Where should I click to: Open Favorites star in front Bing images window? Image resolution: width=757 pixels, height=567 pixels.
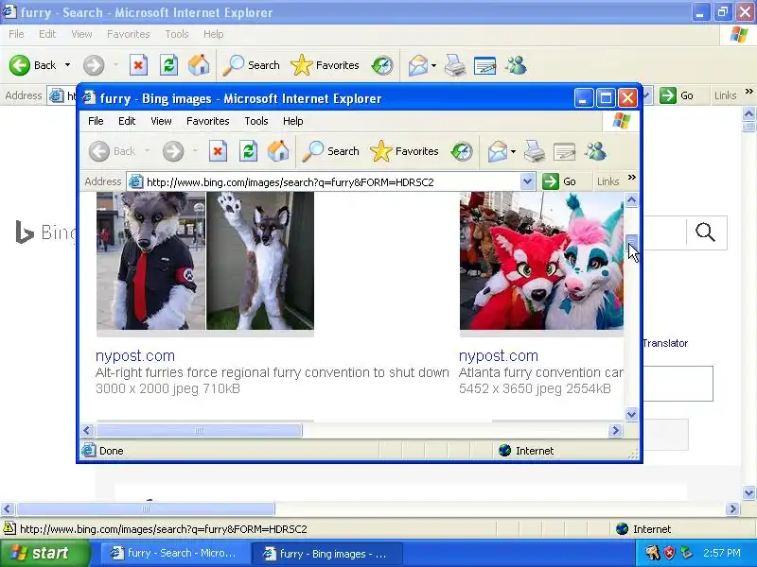pyautogui.click(x=404, y=151)
